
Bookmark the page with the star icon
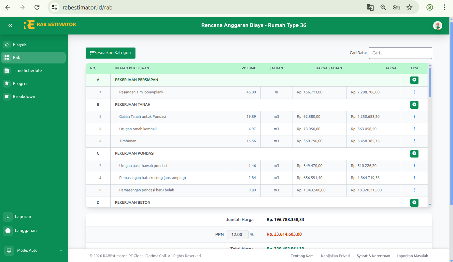click(410, 7)
